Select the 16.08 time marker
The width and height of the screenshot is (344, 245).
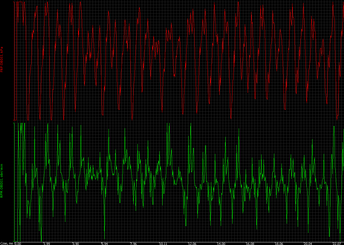tap(250, 244)
